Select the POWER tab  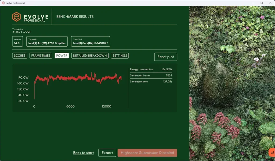click(x=61, y=55)
